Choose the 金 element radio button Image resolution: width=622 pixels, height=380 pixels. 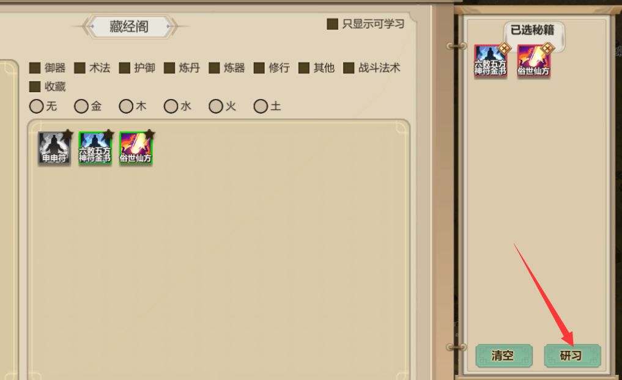81,106
